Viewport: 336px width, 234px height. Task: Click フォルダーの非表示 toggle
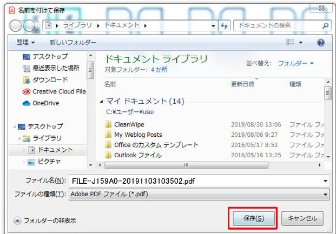tap(45, 220)
